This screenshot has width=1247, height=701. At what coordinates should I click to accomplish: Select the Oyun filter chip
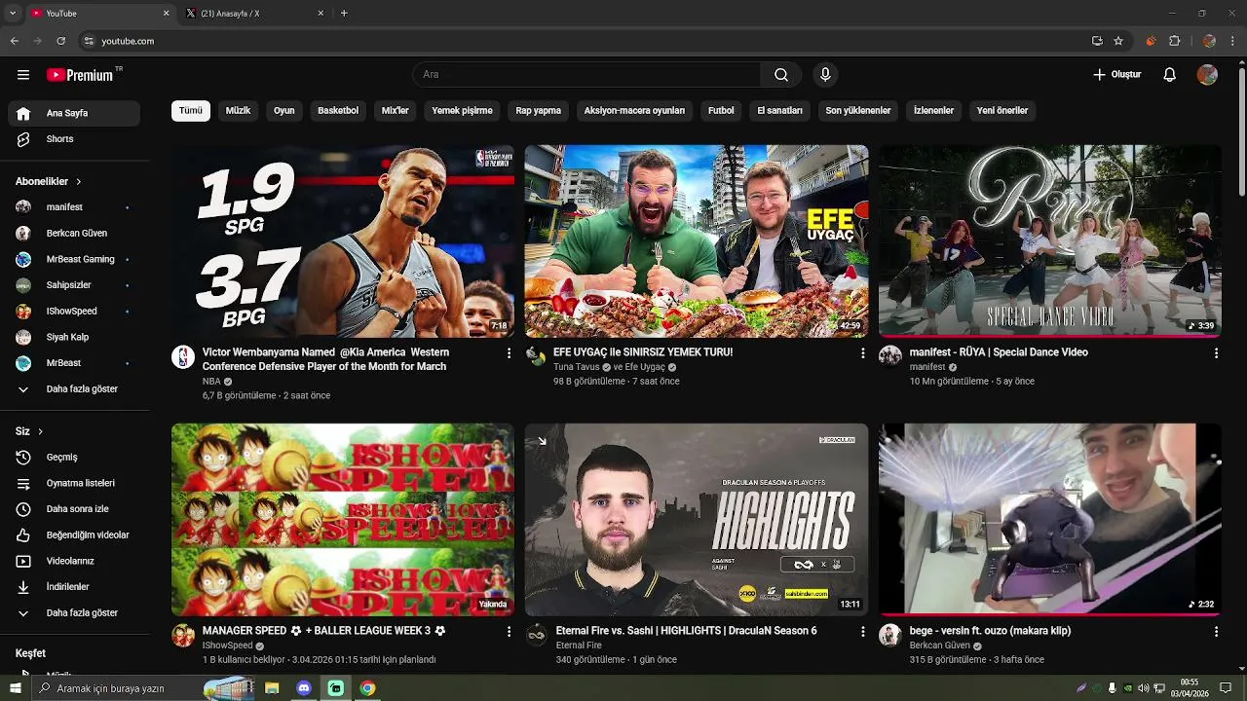[284, 111]
